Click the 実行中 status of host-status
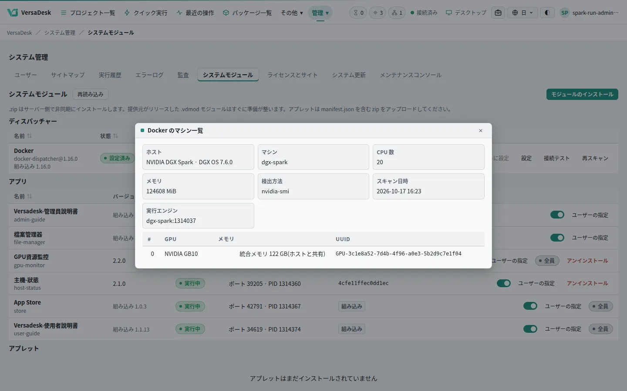Image resolution: width=627 pixels, height=391 pixels. tap(190, 283)
